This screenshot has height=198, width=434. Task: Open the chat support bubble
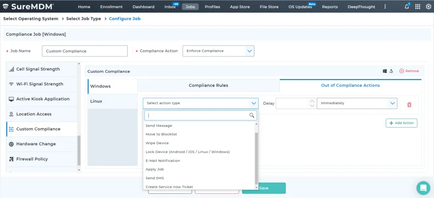(423, 188)
